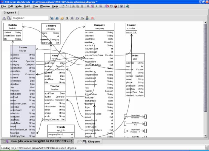
Task: Click the Save icon in main toolbar
Action: click(63, 6)
